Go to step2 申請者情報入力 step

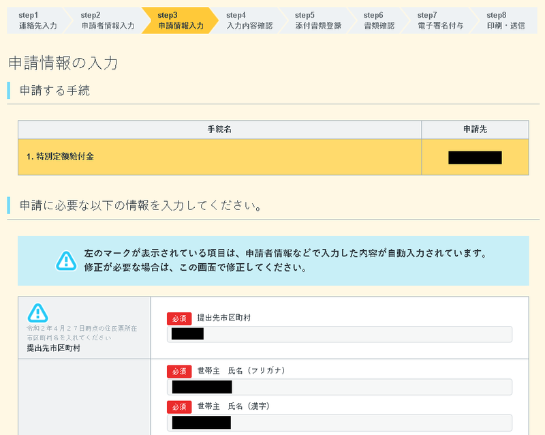(x=108, y=20)
